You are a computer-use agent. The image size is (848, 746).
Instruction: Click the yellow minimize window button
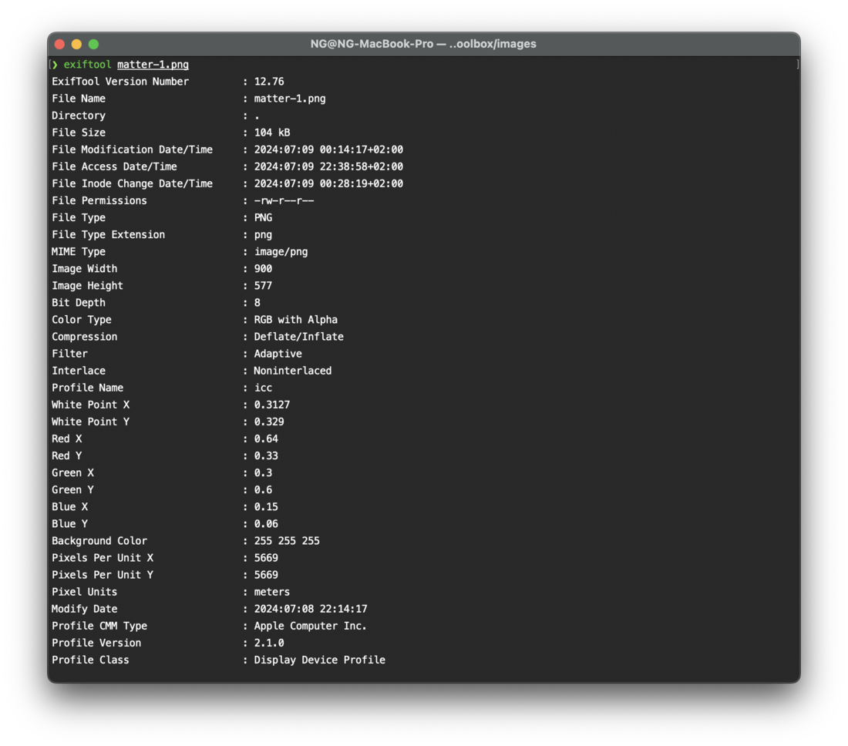[x=77, y=45]
